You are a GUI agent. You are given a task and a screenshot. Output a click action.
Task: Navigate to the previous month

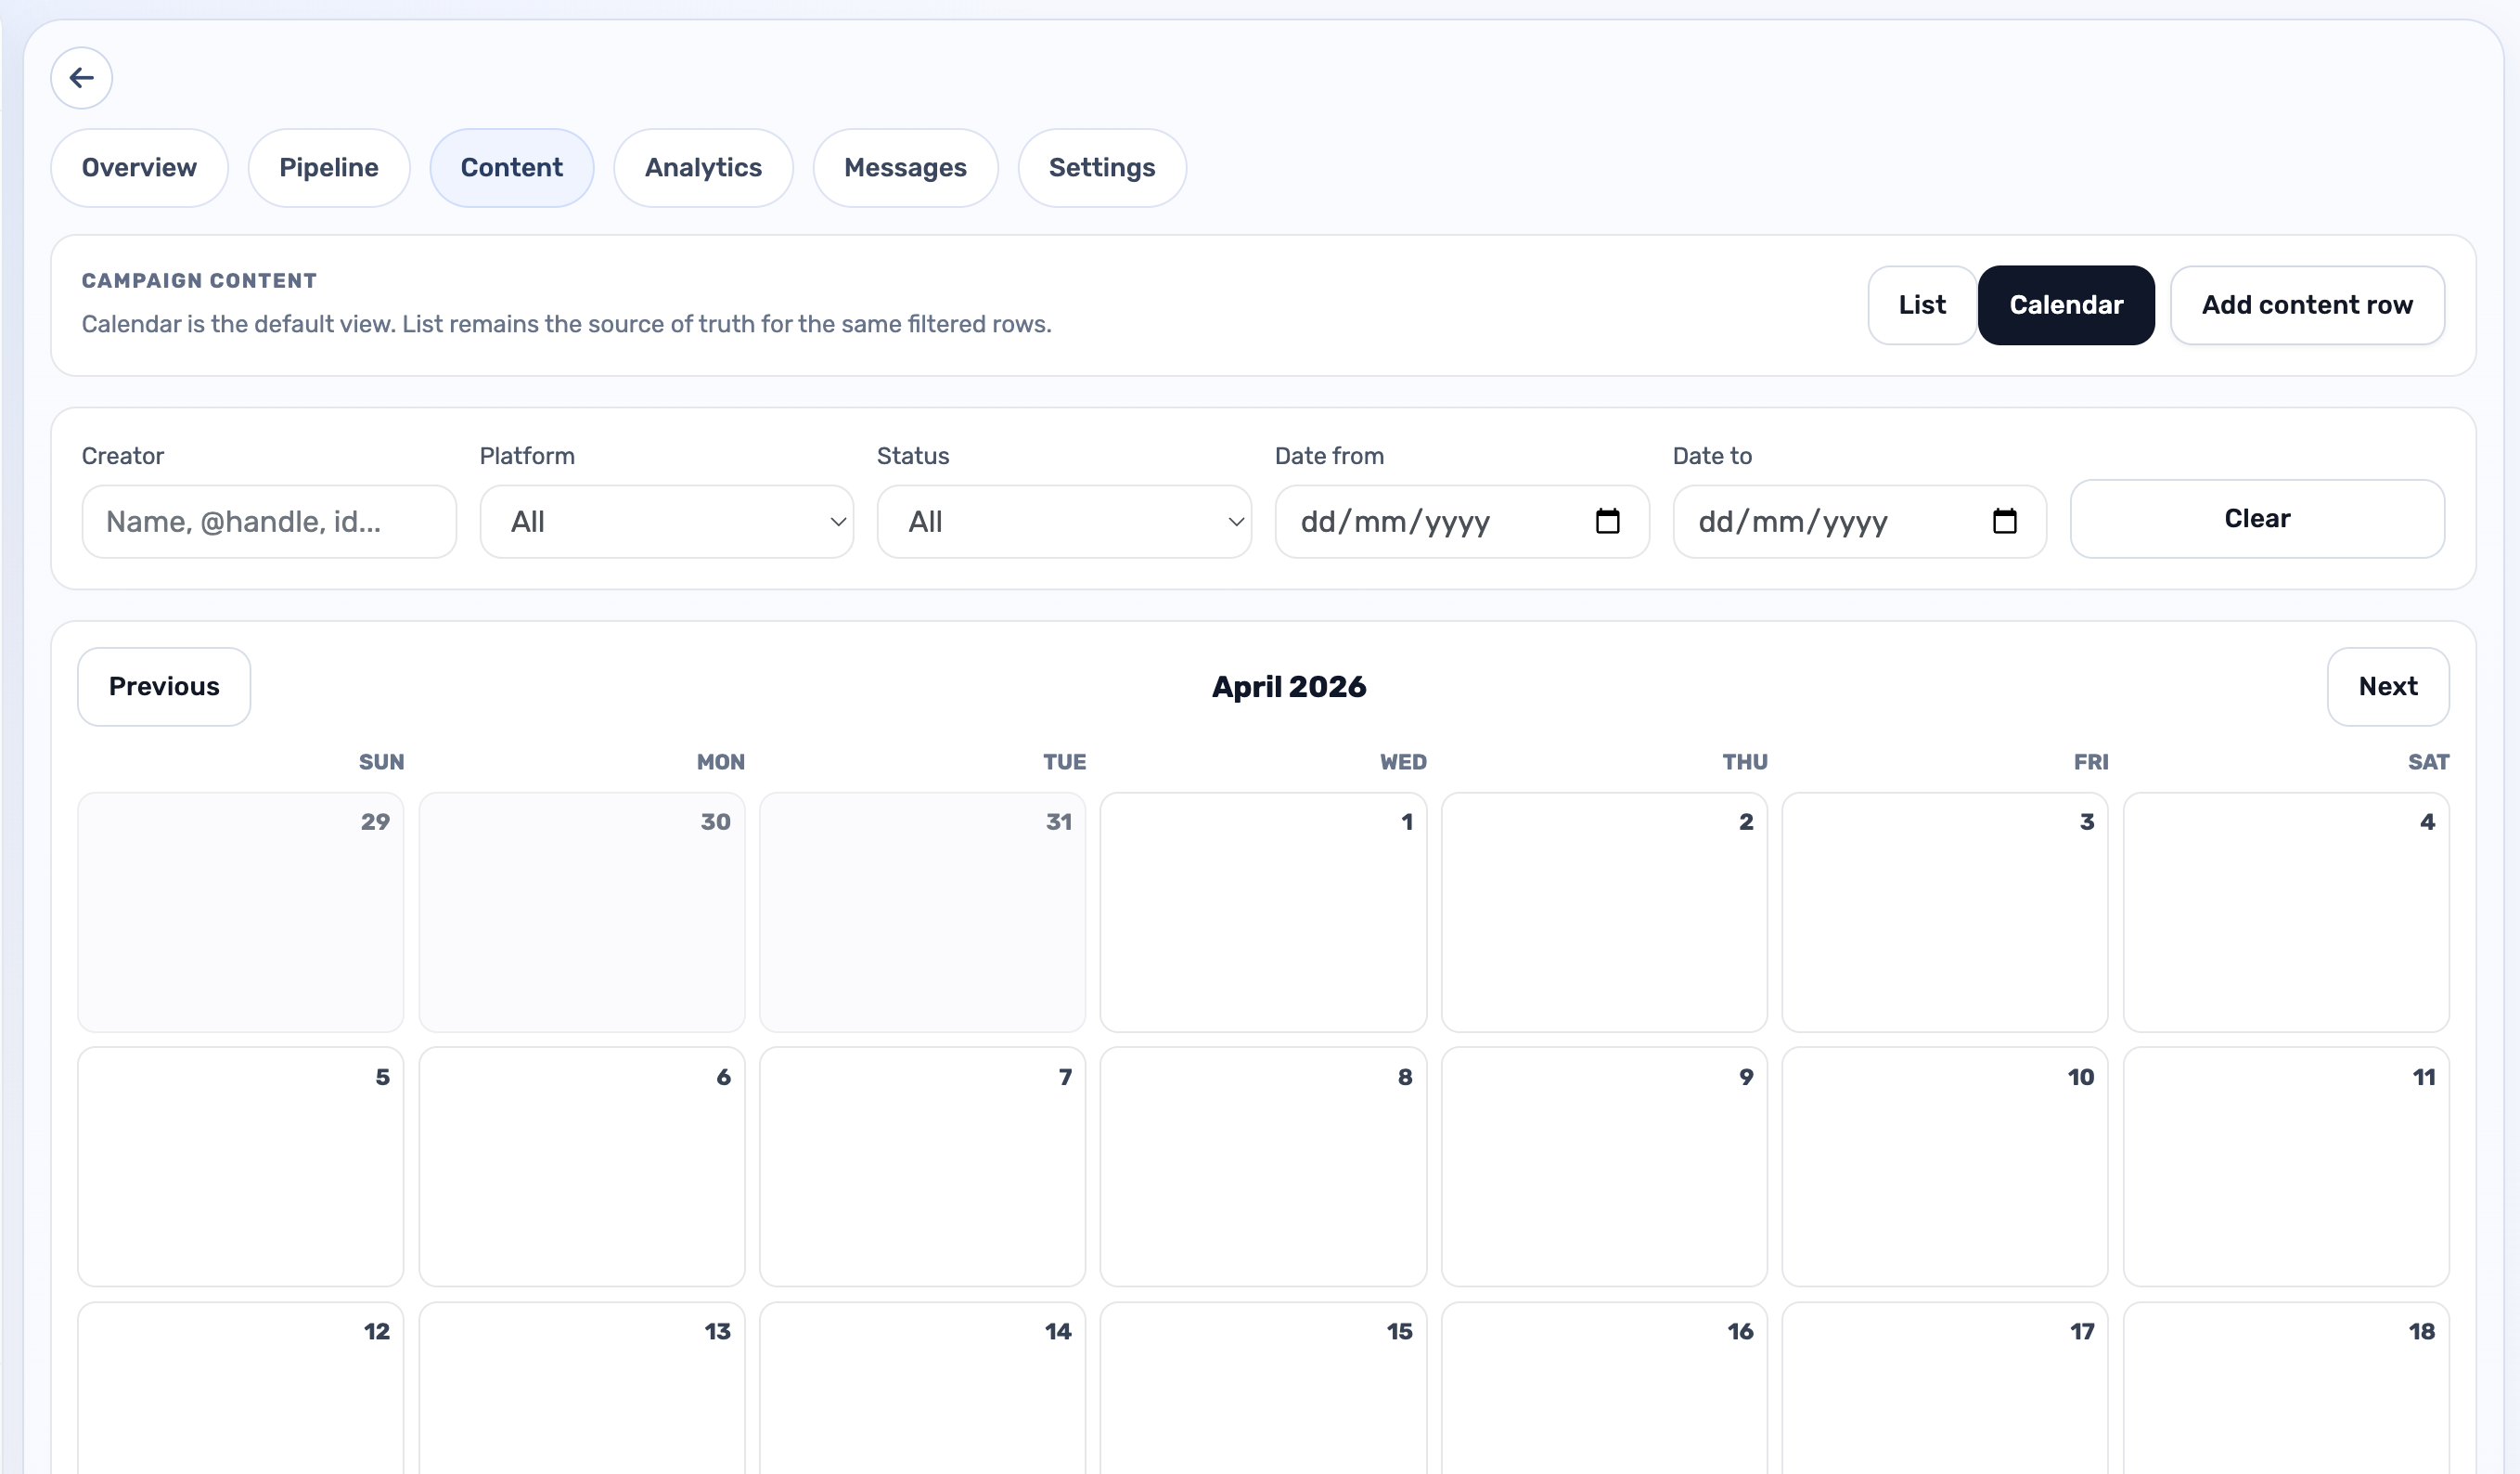(164, 687)
